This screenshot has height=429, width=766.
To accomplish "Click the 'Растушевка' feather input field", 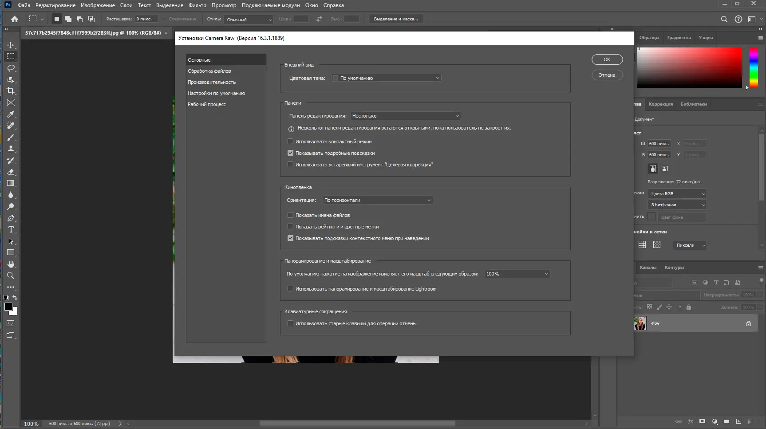I will click(x=146, y=19).
